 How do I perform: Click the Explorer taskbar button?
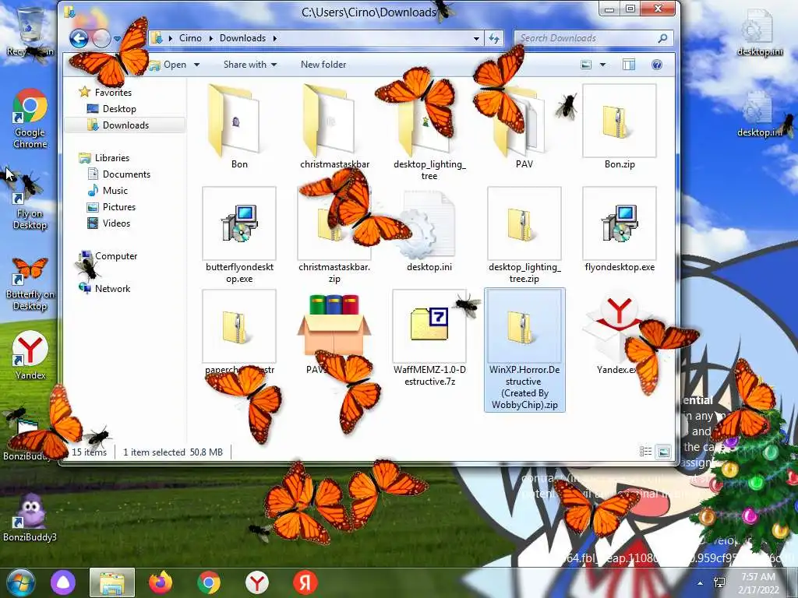[112, 582]
